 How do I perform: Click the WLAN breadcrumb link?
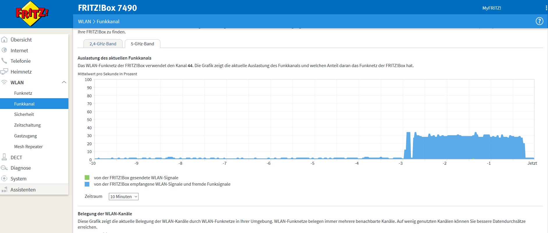(84, 21)
